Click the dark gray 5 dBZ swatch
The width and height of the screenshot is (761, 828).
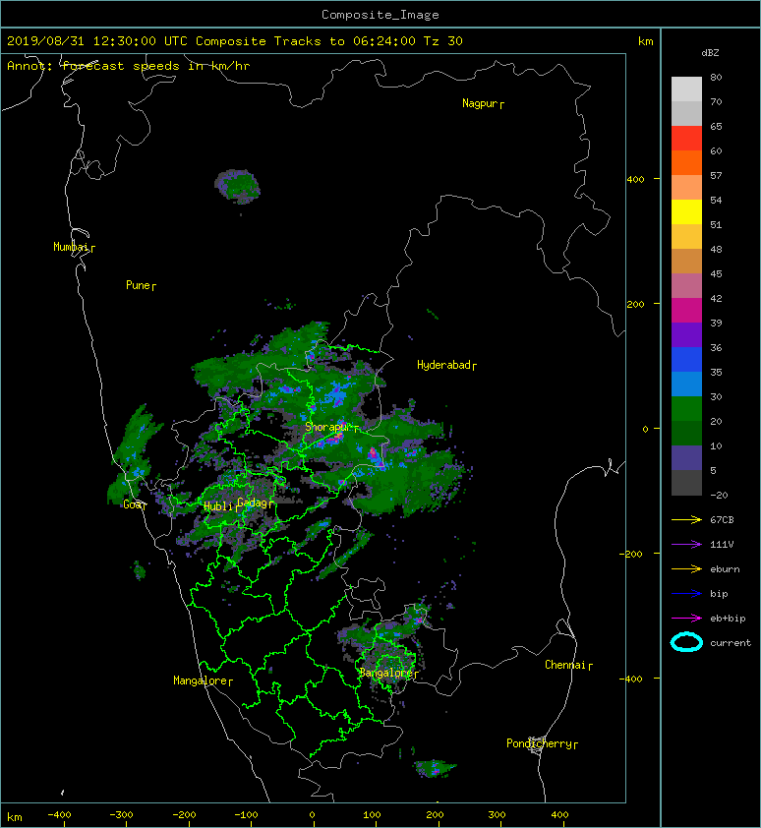pos(686,482)
